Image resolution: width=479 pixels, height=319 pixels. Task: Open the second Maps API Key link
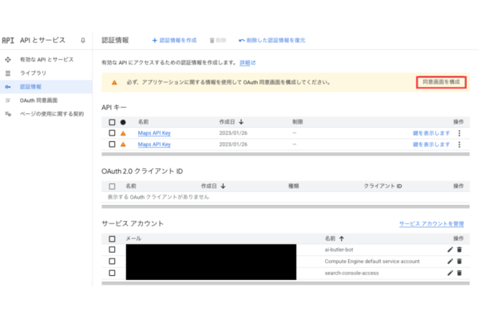154,144
